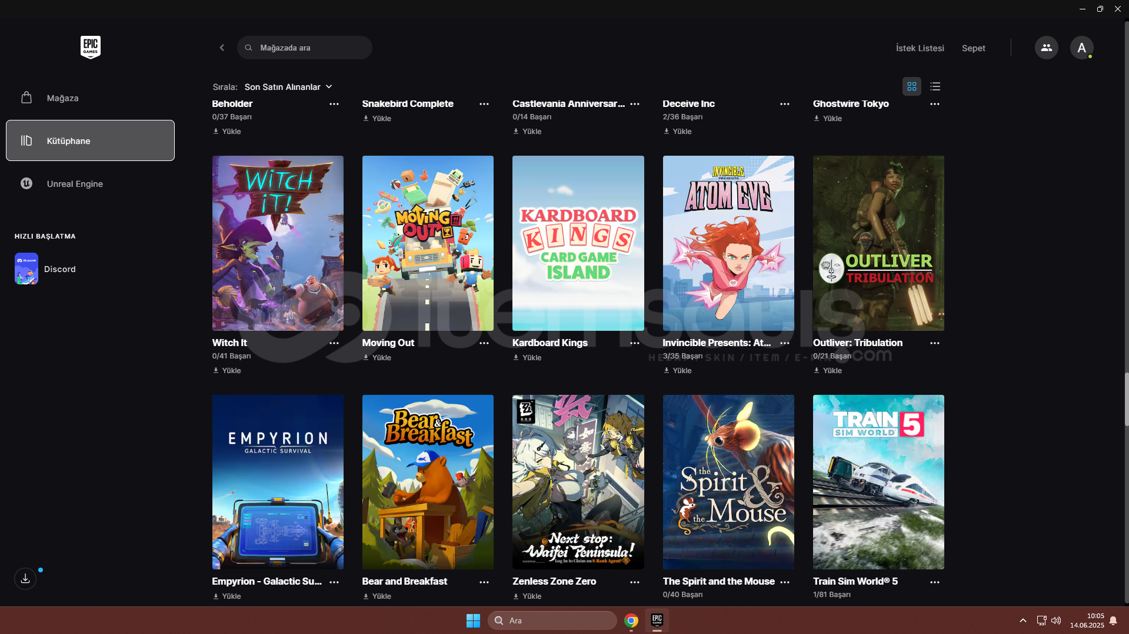Image resolution: width=1129 pixels, height=634 pixels.
Task: Open the account avatar A
Action: tap(1081, 48)
